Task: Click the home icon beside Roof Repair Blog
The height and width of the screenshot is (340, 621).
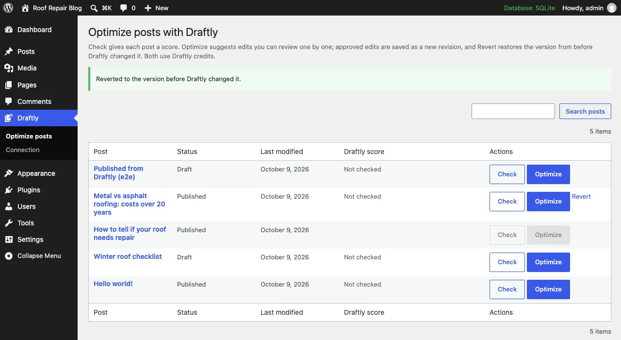Action: pyautogui.click(x=25, y=8)
